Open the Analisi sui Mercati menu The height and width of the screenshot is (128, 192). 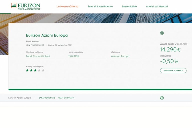tap(157, 6)
